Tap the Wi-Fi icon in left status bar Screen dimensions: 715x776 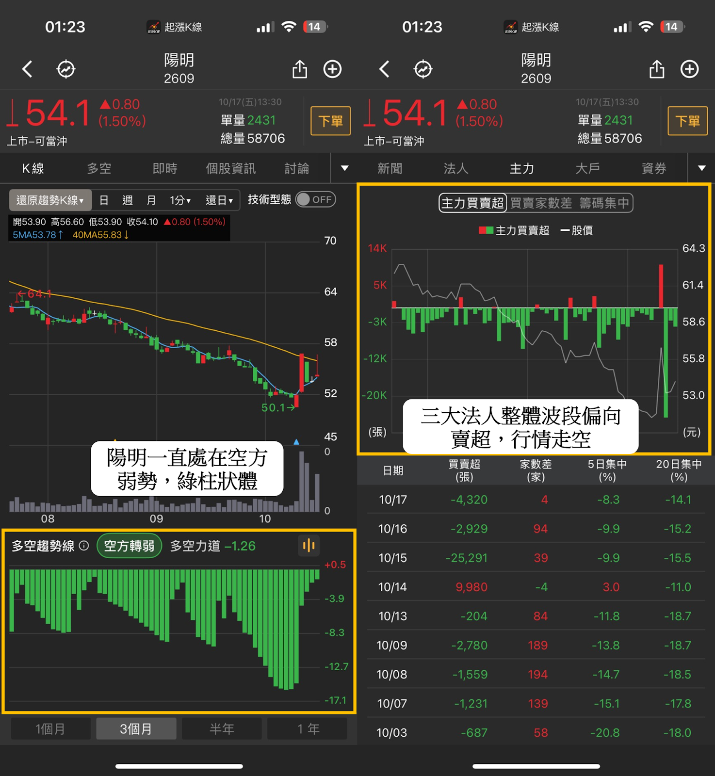(x=289, y=27)
